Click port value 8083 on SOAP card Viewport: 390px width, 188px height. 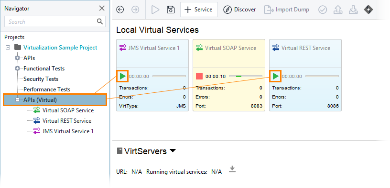point(257,106)
